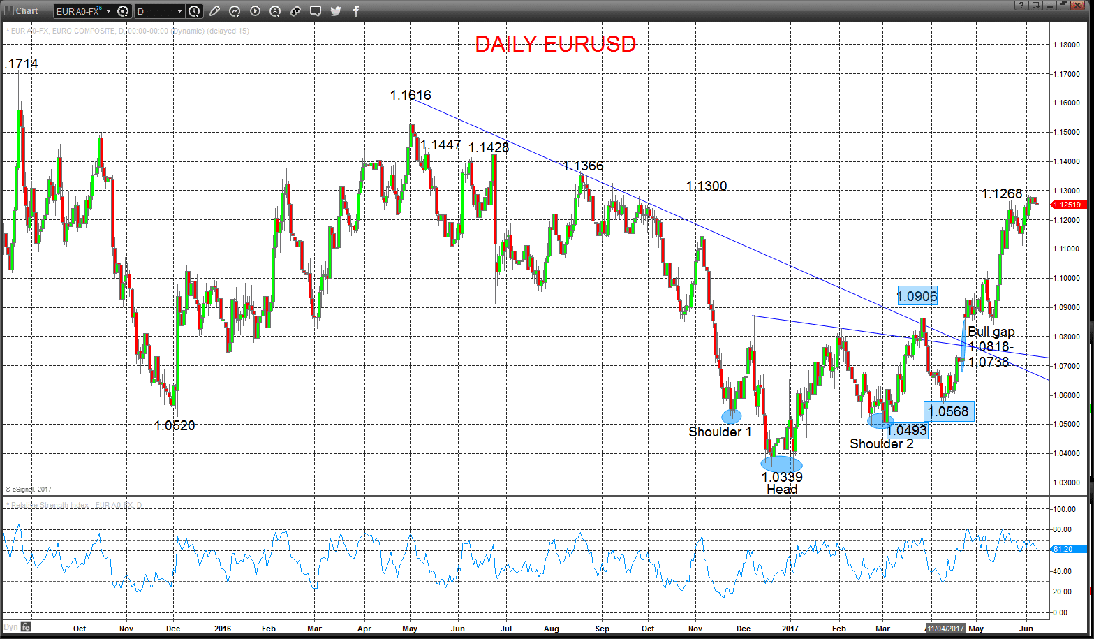This screenshot has width=1094, height=639.
Task: Click the 1.1300 peak label
Action: click(x=707, y=186)
